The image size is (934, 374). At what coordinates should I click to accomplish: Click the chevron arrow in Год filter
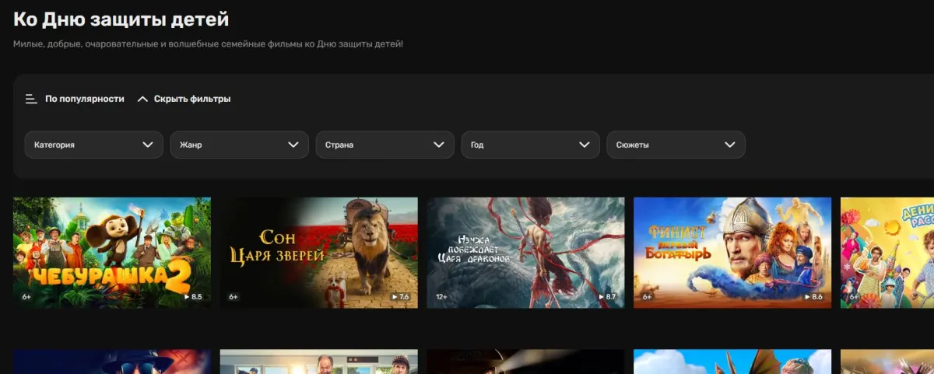click(x=585, y=145)
